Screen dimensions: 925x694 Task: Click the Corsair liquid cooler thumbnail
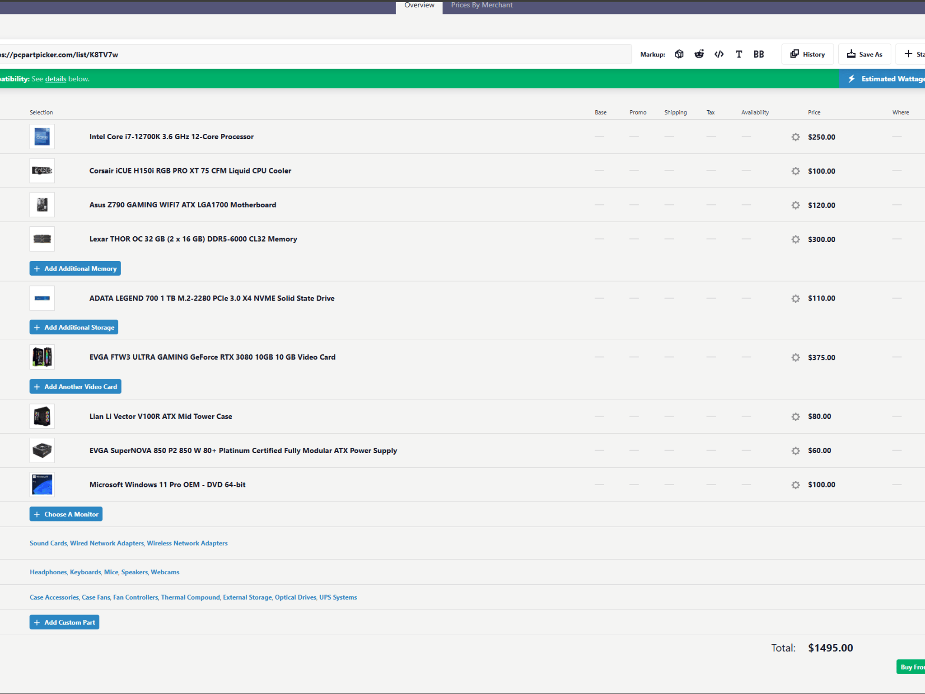[42, 170]
